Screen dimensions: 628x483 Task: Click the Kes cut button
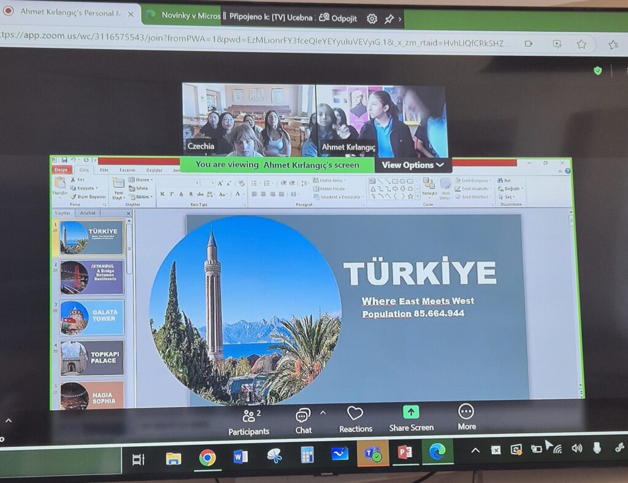78,180
